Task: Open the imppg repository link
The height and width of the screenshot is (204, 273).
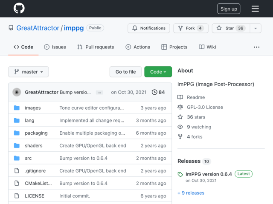Action: [74, 28]
